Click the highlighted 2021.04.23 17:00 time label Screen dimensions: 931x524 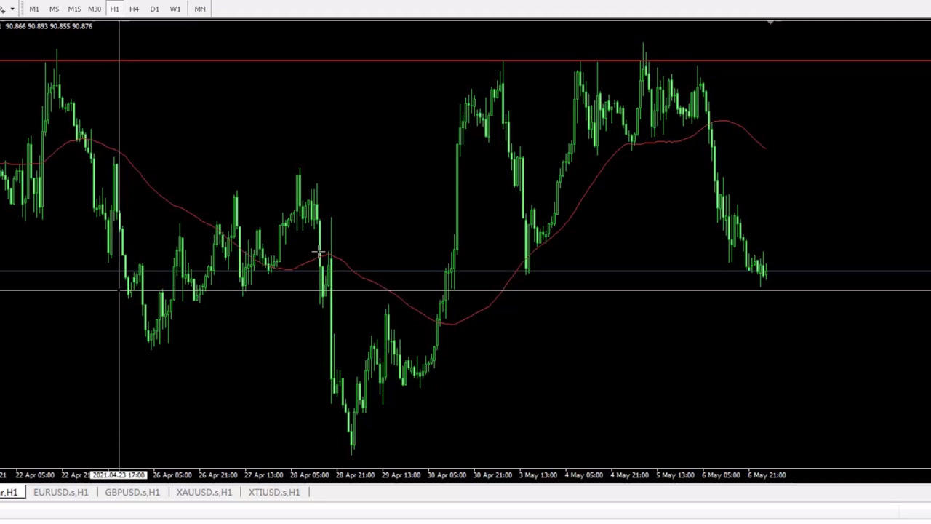(x=119, y=475)
